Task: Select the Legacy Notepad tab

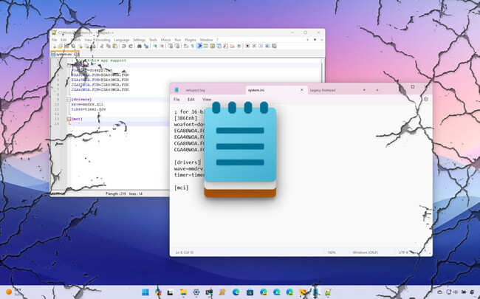Action: point(324,90)
